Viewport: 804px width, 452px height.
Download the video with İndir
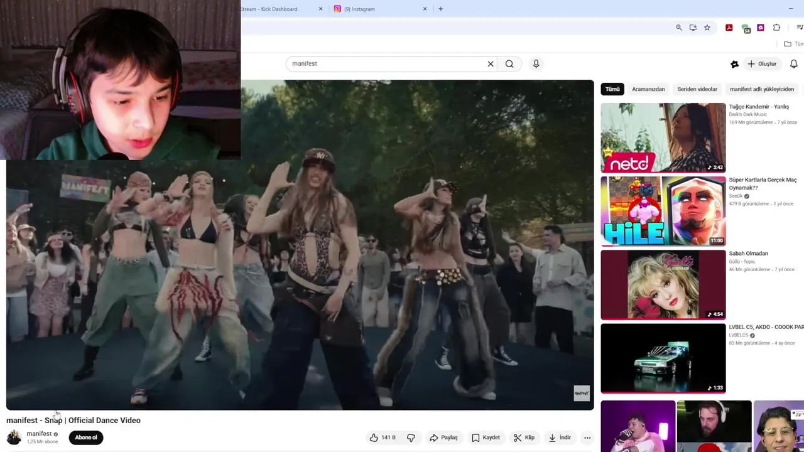pos(560,438)
